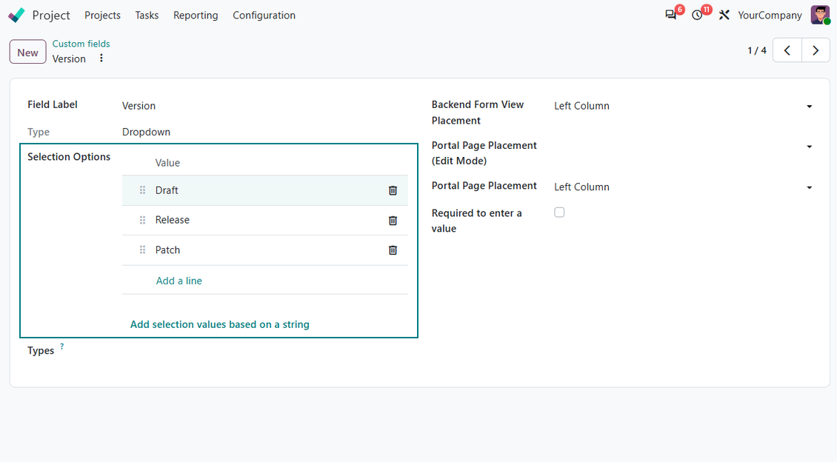
Task: Open the activities clock icon
Action: click(697, 15)
